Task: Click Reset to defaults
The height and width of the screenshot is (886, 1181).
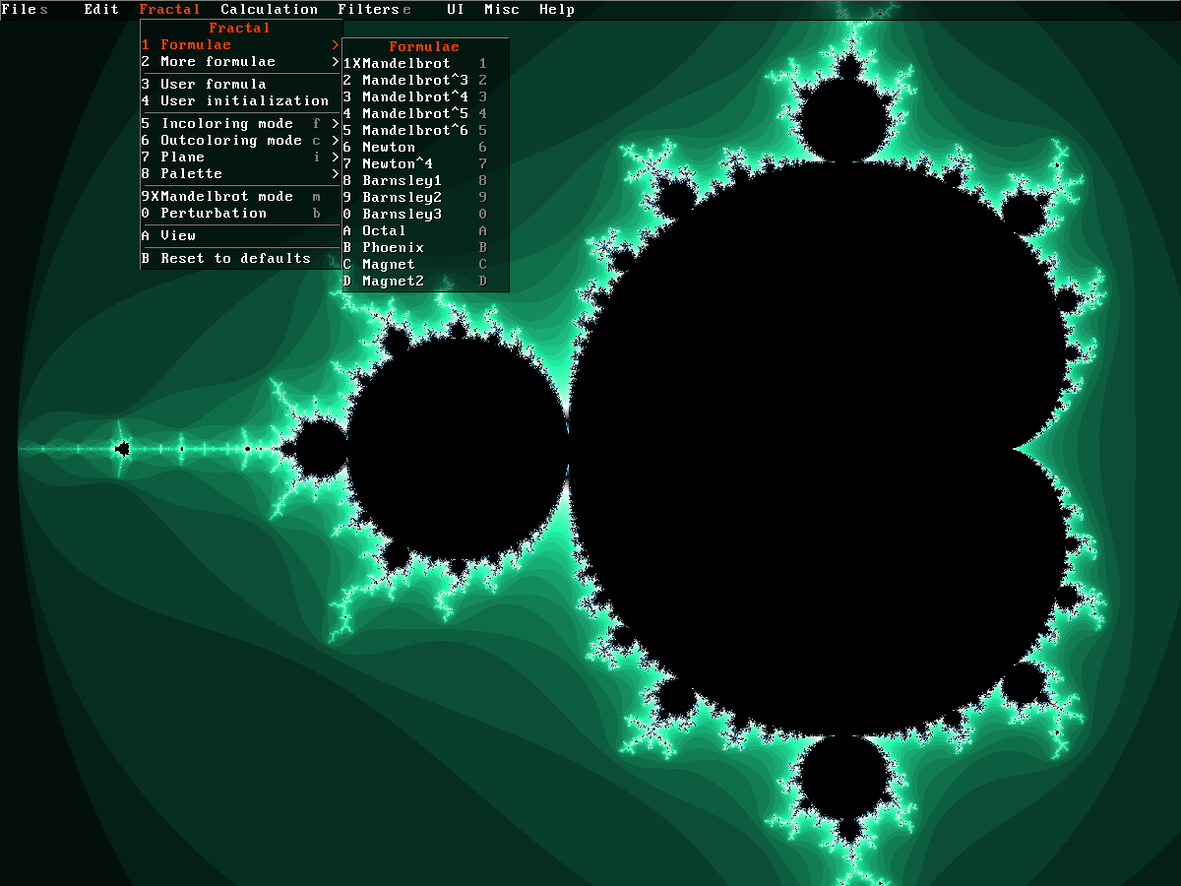Action: (x=235, y=259)
